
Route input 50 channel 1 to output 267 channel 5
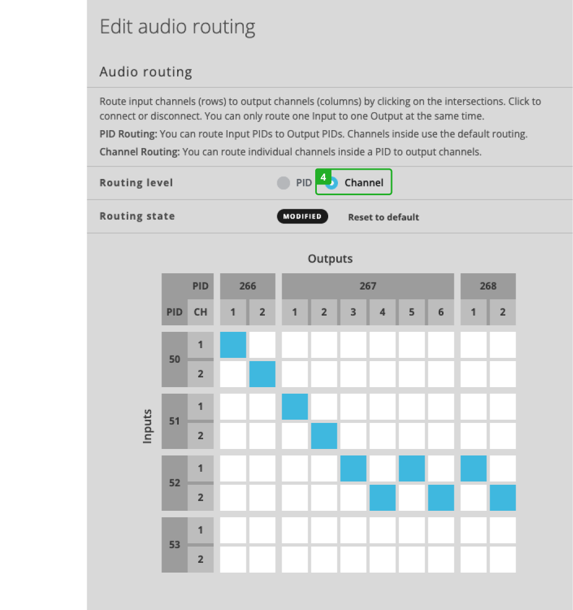coord(412,345)
